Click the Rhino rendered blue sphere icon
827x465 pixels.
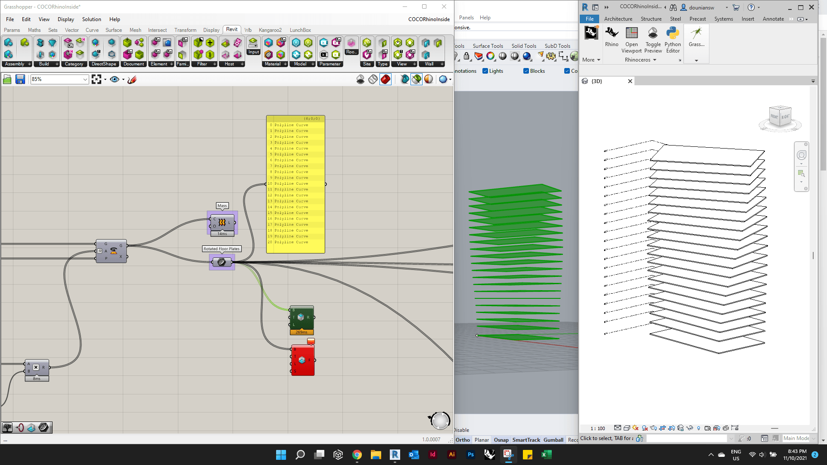527,56
